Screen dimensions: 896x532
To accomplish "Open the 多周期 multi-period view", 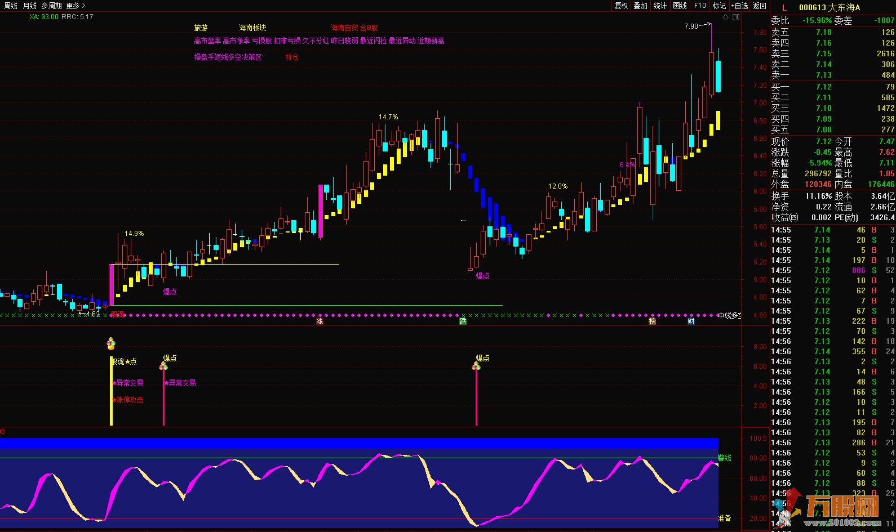I will pos(51,6).
